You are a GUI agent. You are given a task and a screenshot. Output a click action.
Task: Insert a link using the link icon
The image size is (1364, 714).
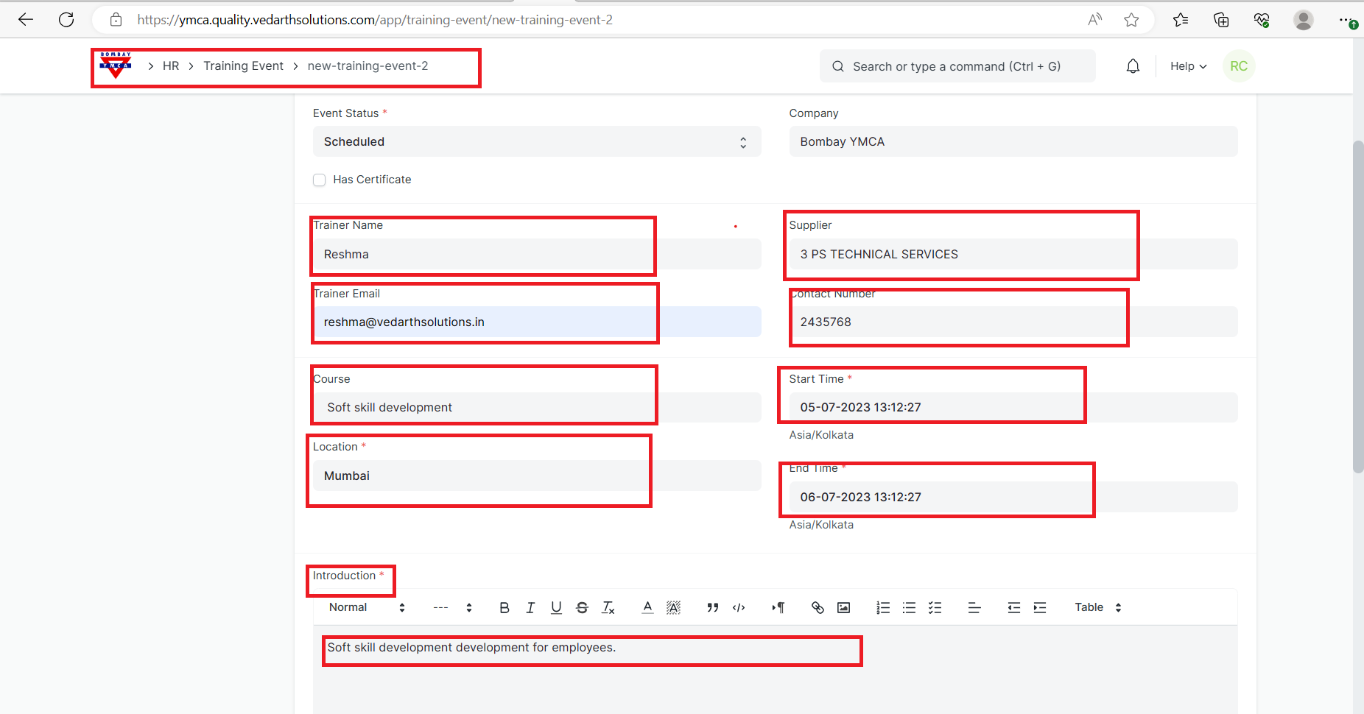(817, 607)
